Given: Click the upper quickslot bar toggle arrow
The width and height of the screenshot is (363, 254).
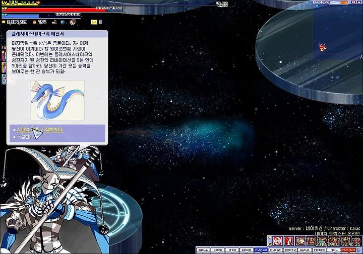Looking at the screenshot, I should pyautogui.click(x=269, y=237).
